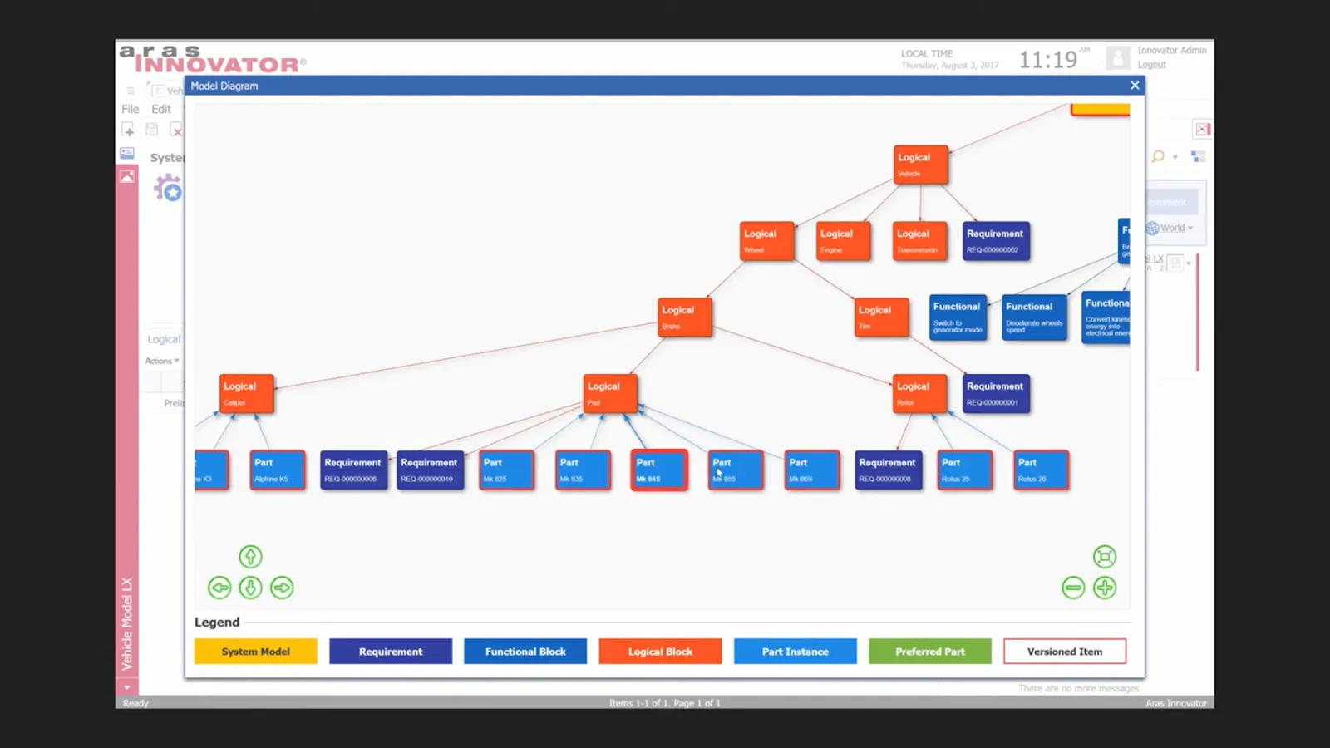Expand the Vehicle Model LX sidebar arrow
The width and height of the screenshot is (1330, 748).
(x=126, y=687)
